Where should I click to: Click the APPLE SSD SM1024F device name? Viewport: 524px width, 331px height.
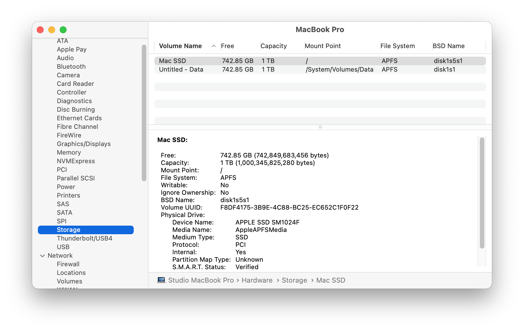(267, 222)
